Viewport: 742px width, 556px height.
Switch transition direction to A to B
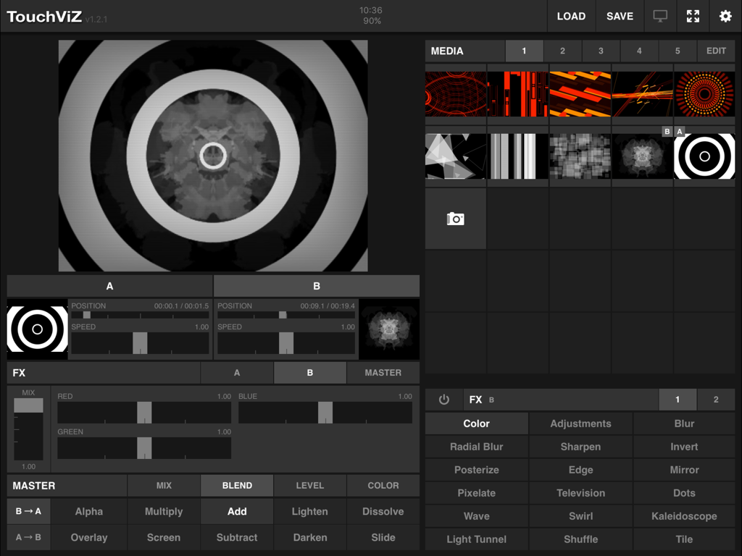[28, 537]
